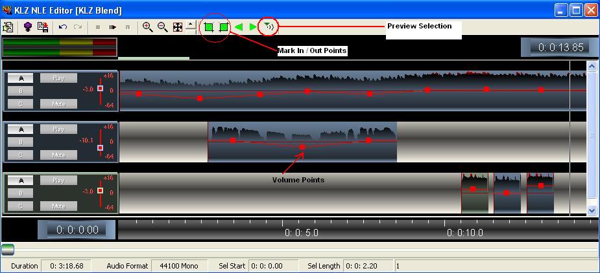Select layer B on the second track
Screen dimensions: 600x273
pos(21,142)
